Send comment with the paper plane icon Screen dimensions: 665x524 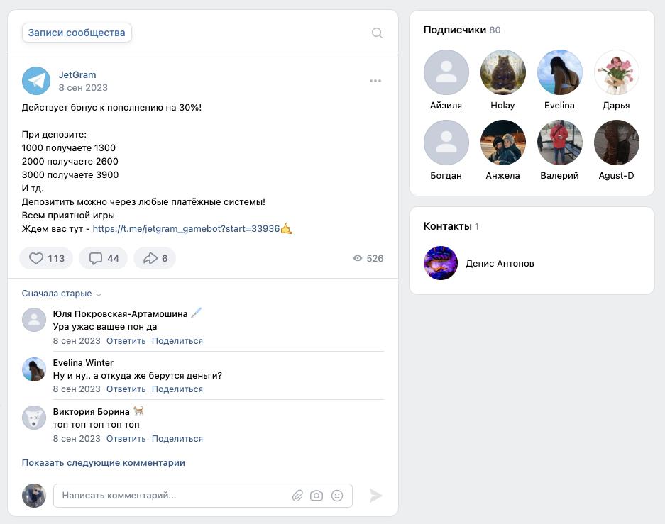pyautogui.click(x=375, y=496)
